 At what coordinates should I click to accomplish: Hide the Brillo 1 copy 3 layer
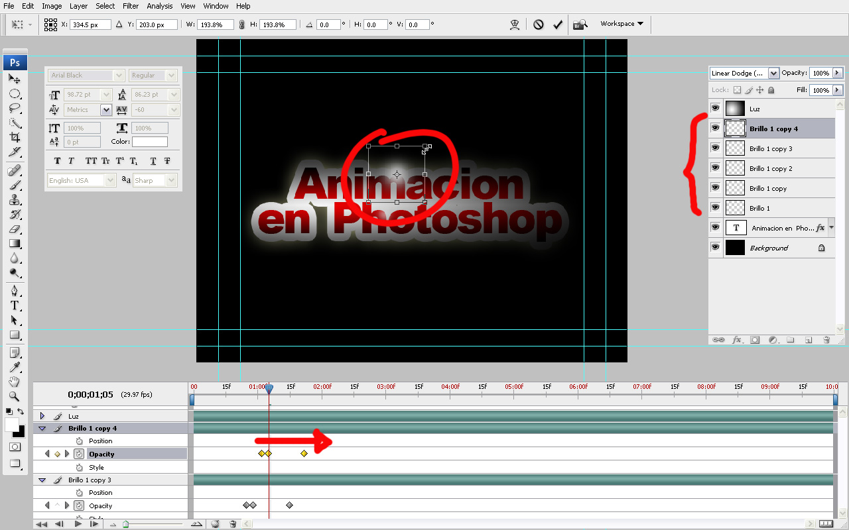pyautogui.click(x=716, y=148)
